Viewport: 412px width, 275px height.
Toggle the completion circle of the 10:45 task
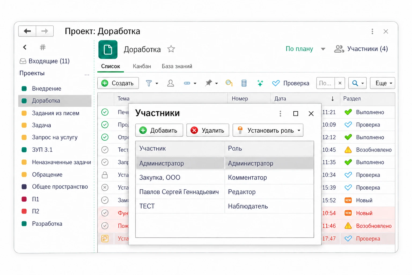tap(105, 150)
